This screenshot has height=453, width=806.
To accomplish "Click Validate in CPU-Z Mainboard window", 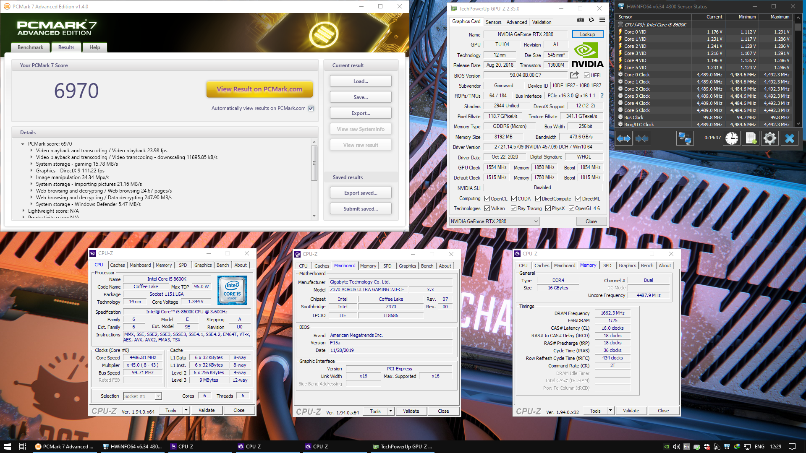I will (x=411, y=411).
